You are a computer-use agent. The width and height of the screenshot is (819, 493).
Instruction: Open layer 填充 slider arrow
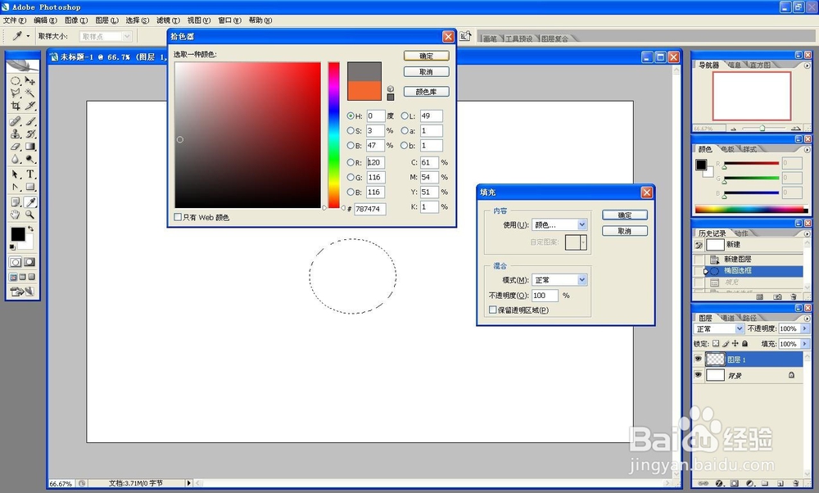coord(805,344)
